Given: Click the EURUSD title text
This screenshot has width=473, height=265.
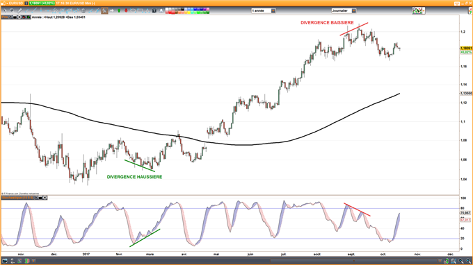Looking at the screenshot, I should click(x=16, y=3).
